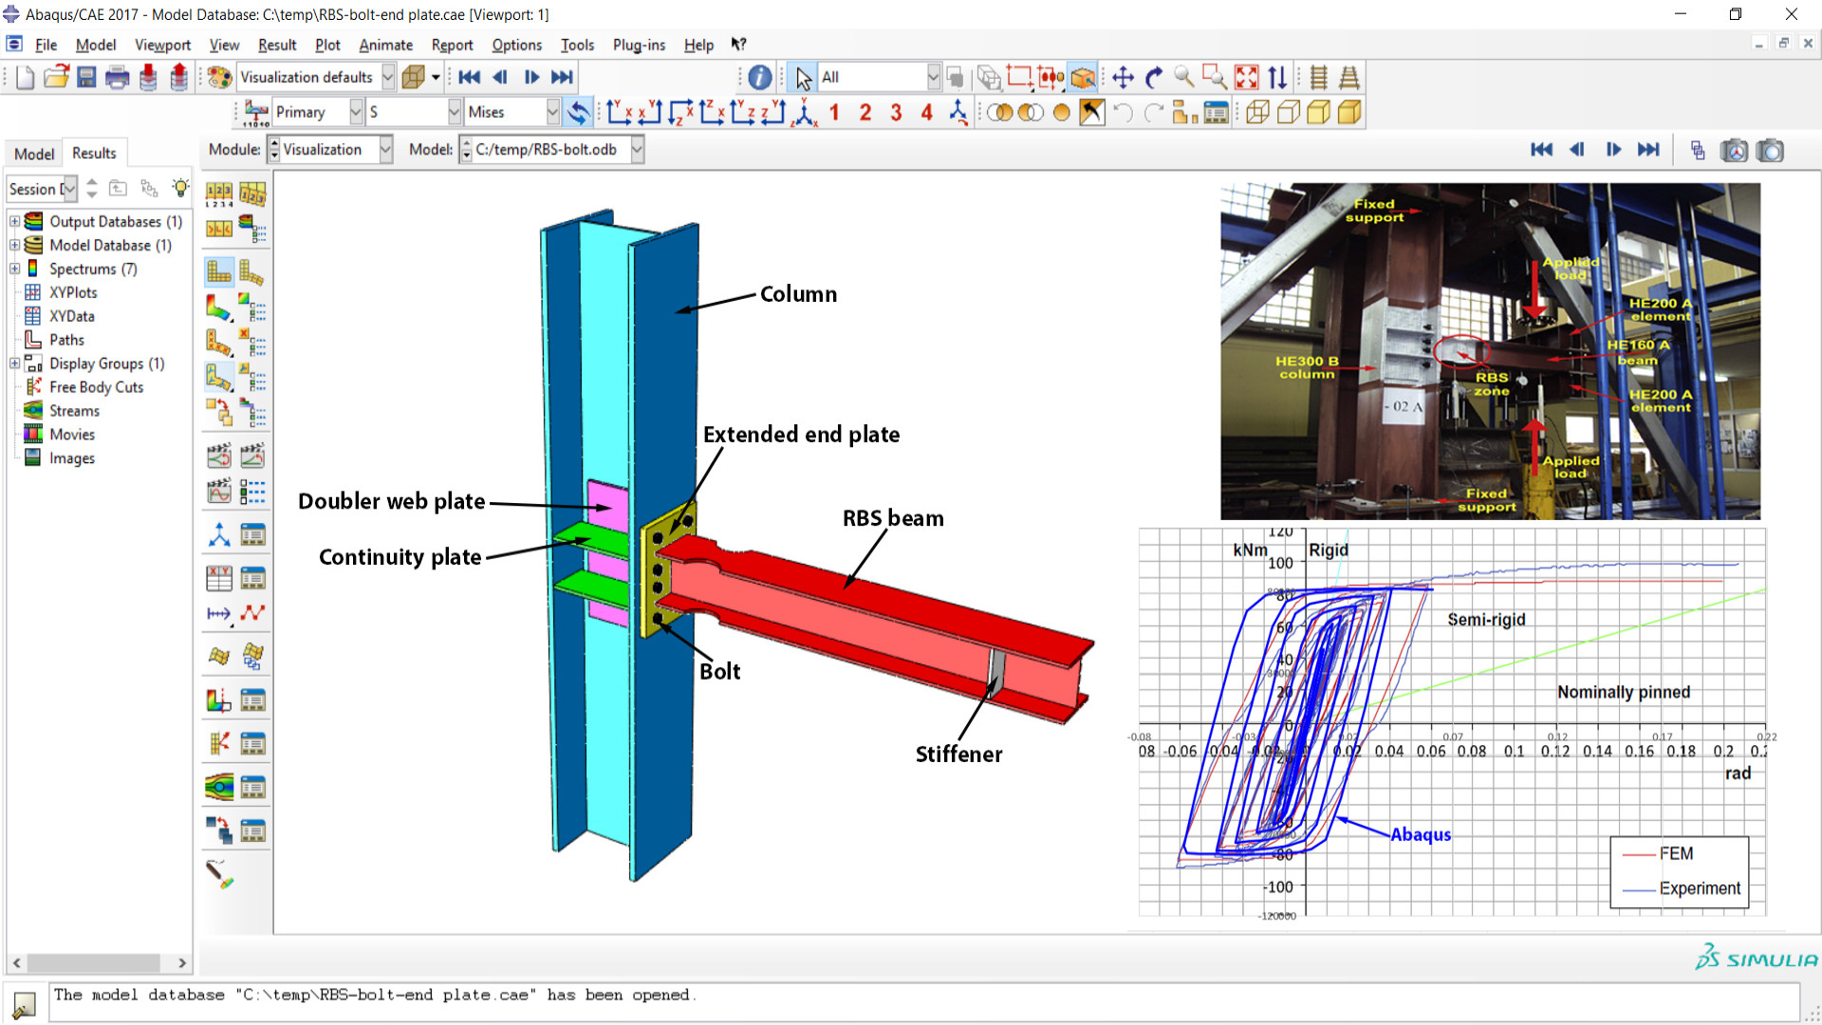Open the context help info icon

(x=760, y=78)
